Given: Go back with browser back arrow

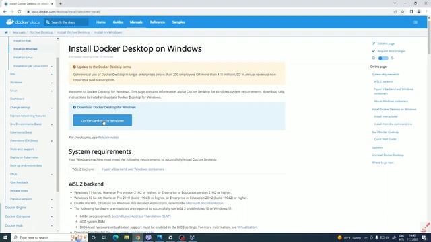Looking at the screenshot, I should click(5, 12).
